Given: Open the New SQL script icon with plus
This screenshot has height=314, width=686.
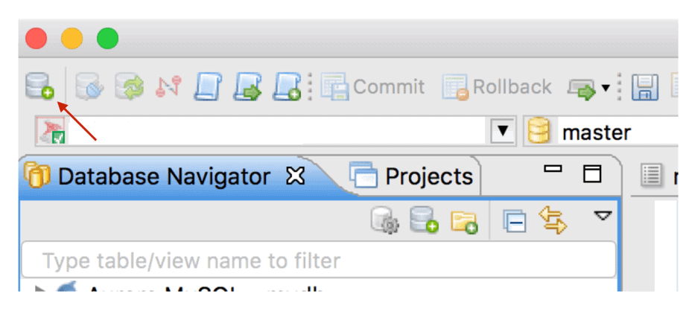Looking at the screenshot, I should pos(288,86).
